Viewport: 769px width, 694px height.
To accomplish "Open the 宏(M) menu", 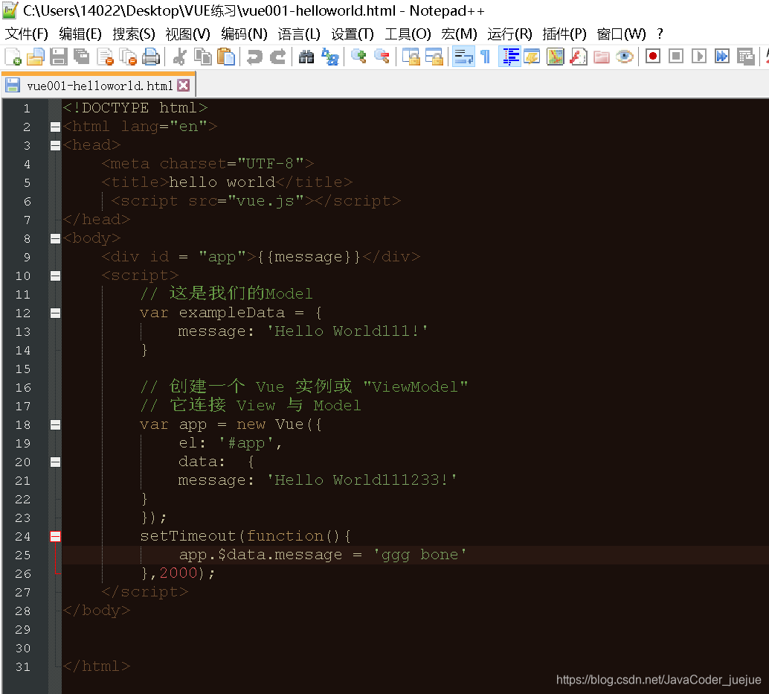I will point(459,34).
